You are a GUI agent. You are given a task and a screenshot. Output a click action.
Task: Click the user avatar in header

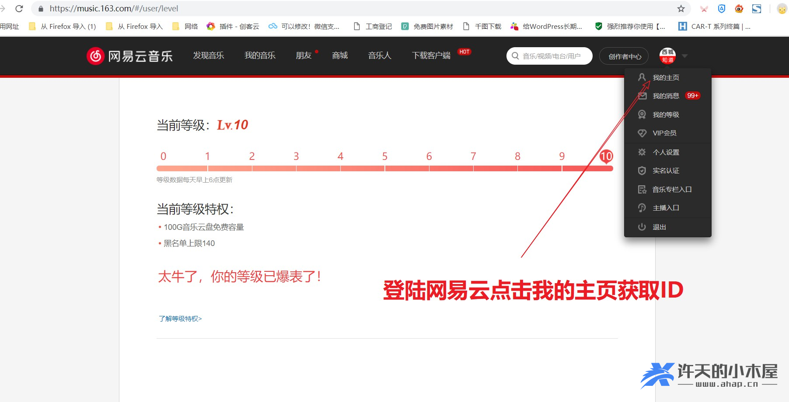667,55
